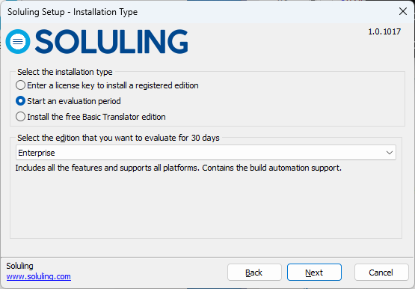Click the 'Soluling' text above the website link
Image resolution: width=415 pixels, height=289 pixels.
tap(20, 266)
